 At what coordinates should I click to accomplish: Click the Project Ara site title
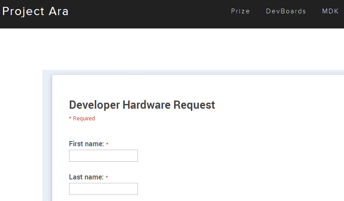[35, 11]
